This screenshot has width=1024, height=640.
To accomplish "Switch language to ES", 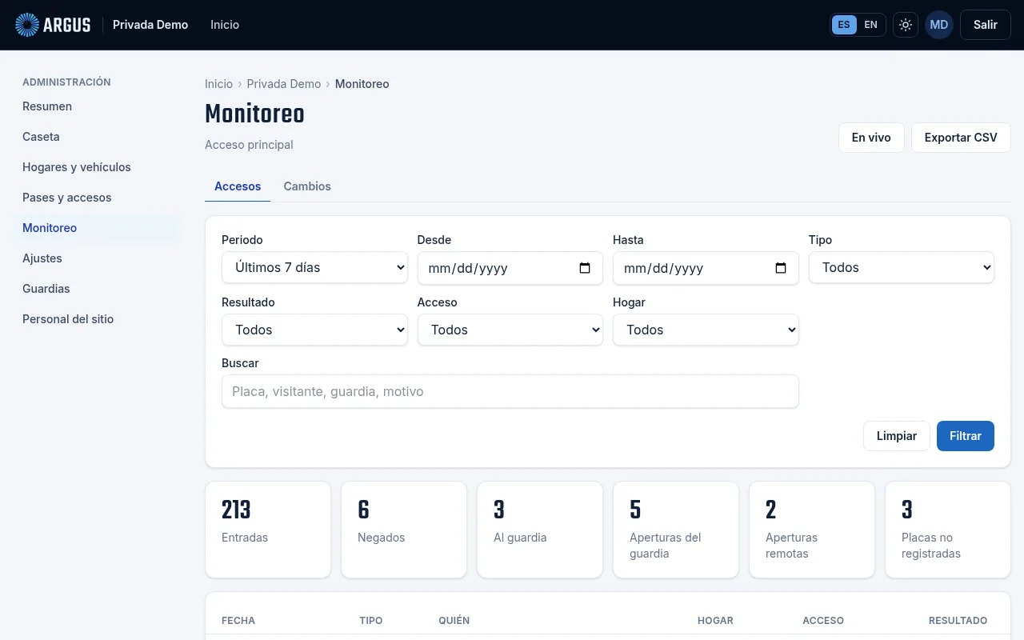I will pyautogui.click(x=844, y=25).
